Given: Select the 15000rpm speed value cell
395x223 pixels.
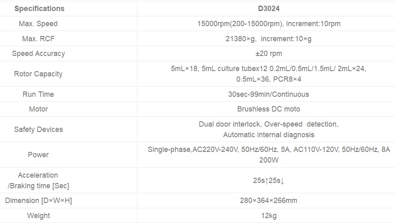Looking at the screenshot, I should (x=269, y=24).
